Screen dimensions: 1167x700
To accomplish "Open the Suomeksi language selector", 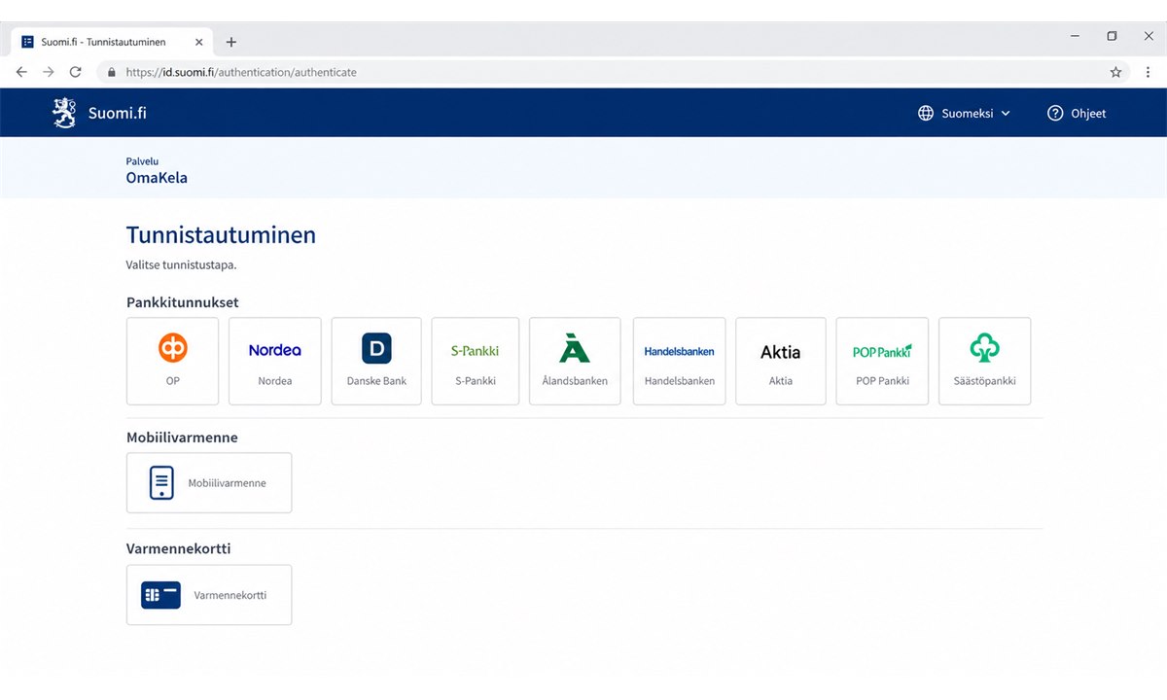I will [965, 113].
